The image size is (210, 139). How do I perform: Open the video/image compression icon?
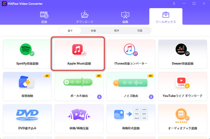[79, 115]
